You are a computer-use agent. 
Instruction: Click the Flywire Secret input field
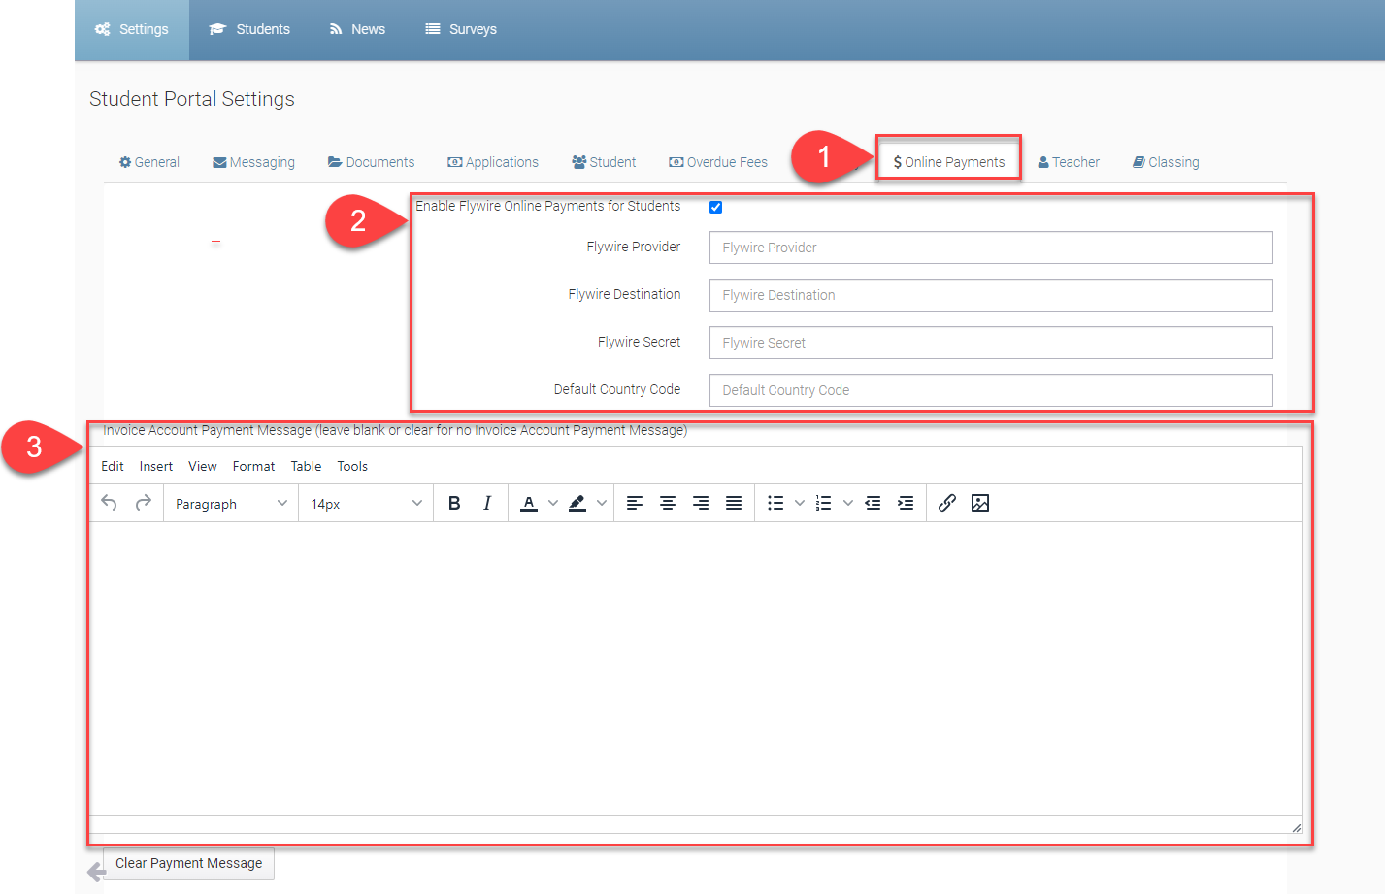[x=991, y=343]
